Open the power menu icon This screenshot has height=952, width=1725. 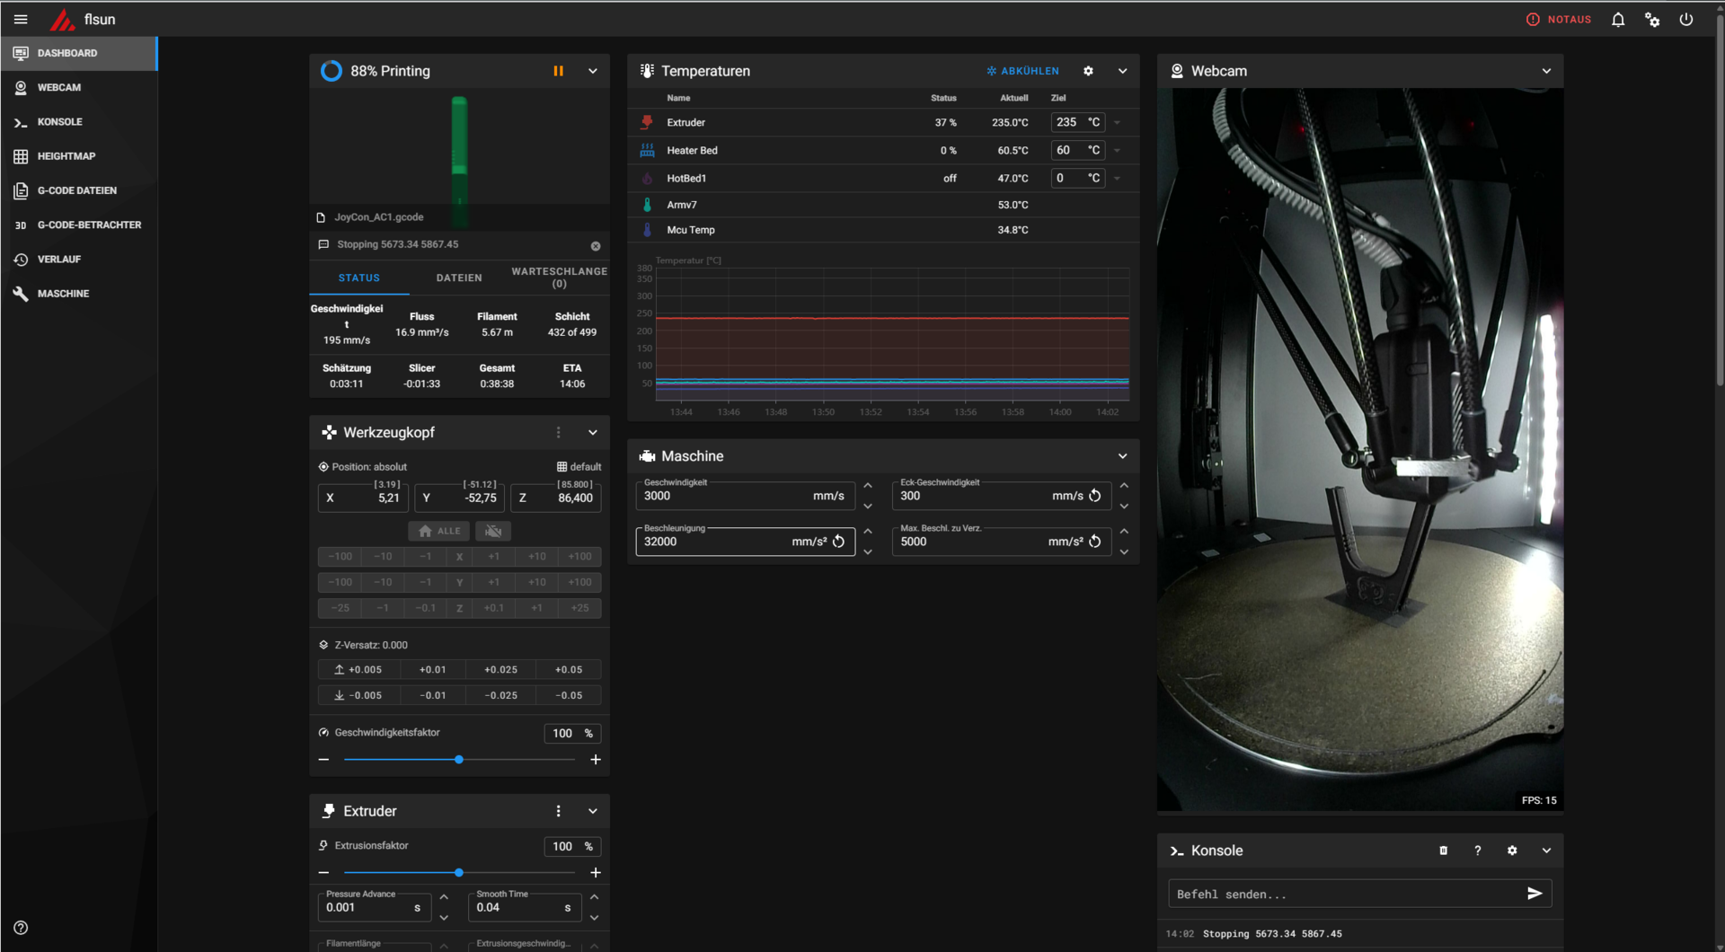tap(1686, 19)
